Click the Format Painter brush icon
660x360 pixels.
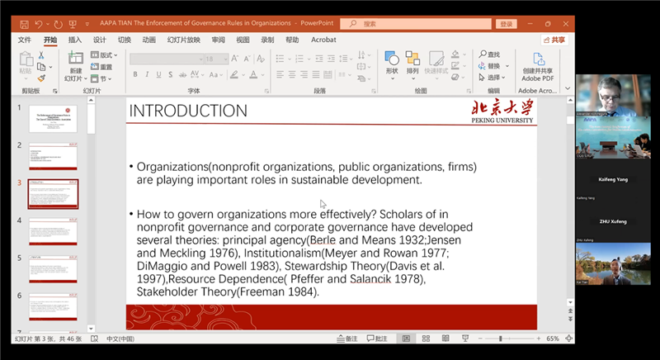pyautogui.click(x=40, y=78)
